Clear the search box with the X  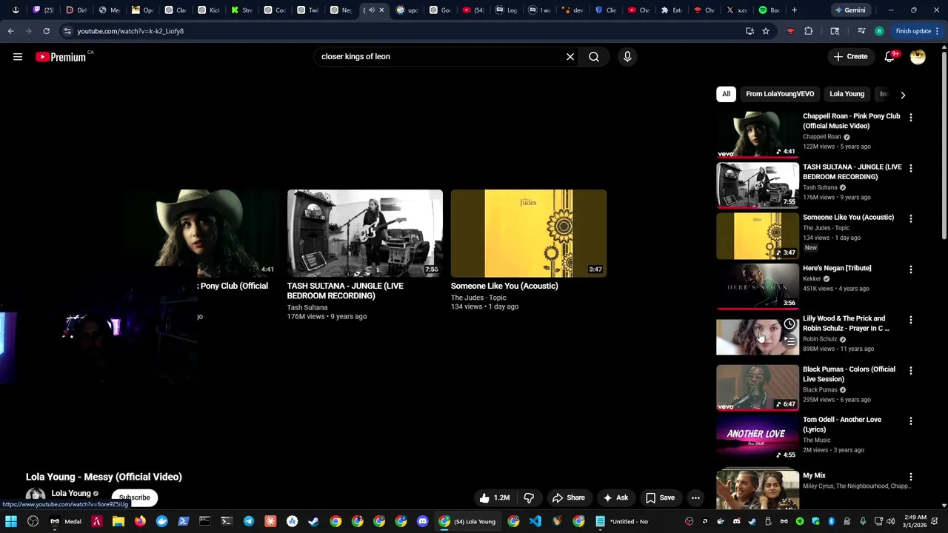coord(570,57)
